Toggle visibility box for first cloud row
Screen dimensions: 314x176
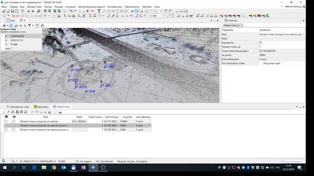[x=13, y=121]
